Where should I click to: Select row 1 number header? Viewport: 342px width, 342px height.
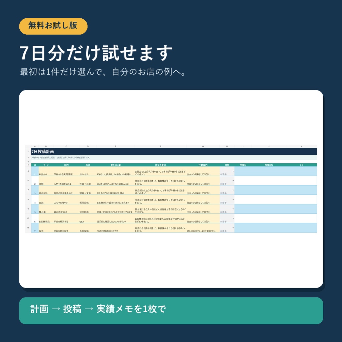click(x=28, y=151)
